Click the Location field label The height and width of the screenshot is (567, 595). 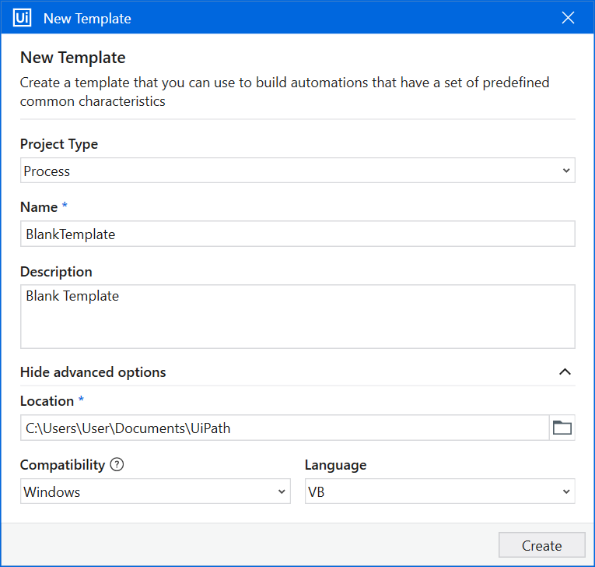click(47, 401)
